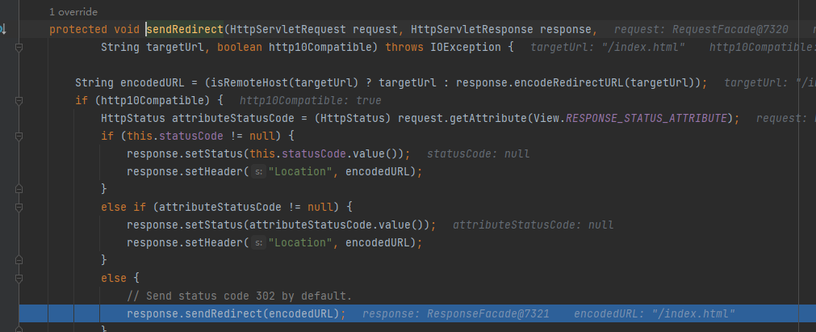Collapse the else block fold marker
The height and width of the screenshot is (332, 816).
point(19,278)
